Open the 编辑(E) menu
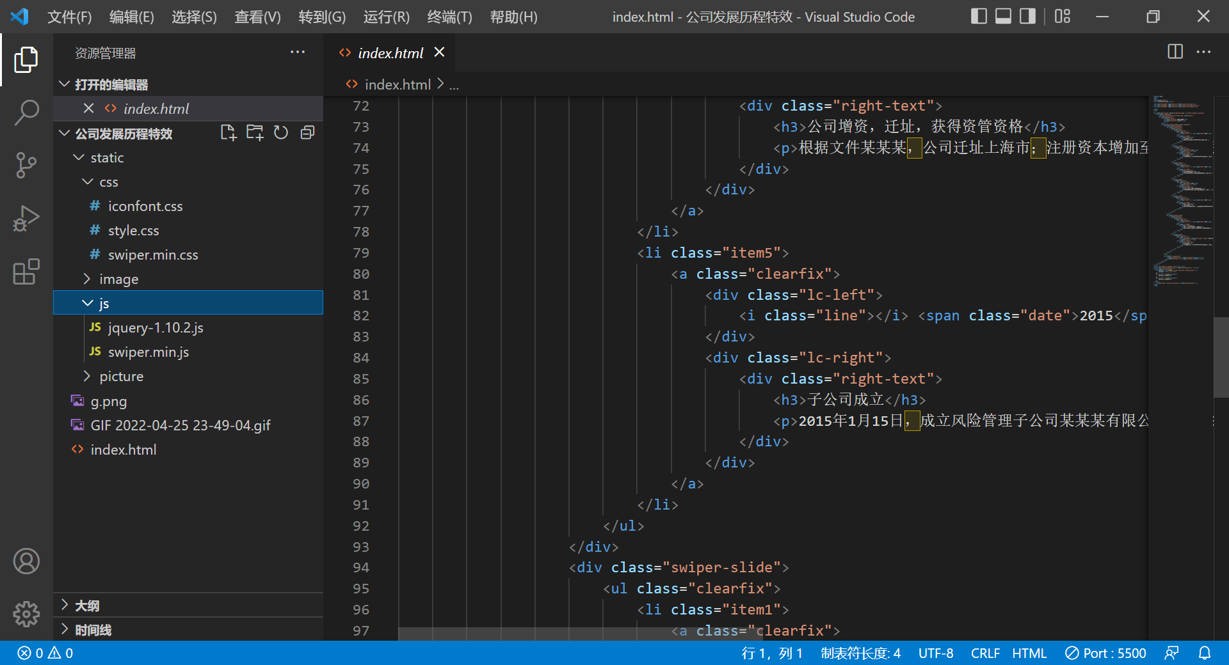 (x=132, y=17)
